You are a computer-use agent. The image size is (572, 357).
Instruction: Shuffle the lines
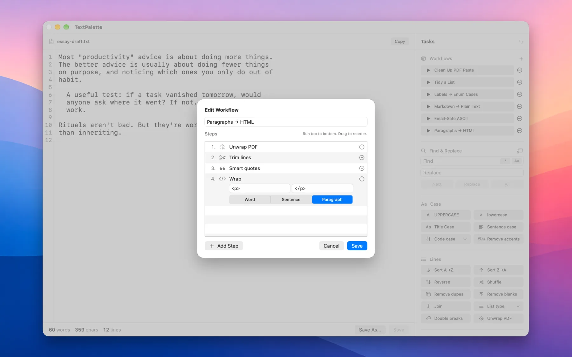499,282
